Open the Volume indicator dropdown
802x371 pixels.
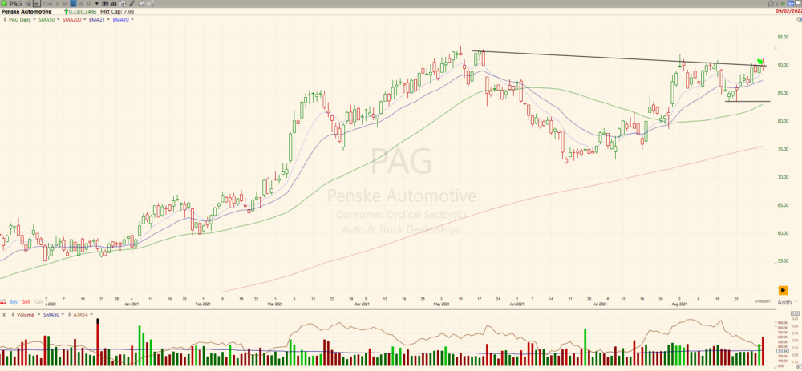coord(38,314)
